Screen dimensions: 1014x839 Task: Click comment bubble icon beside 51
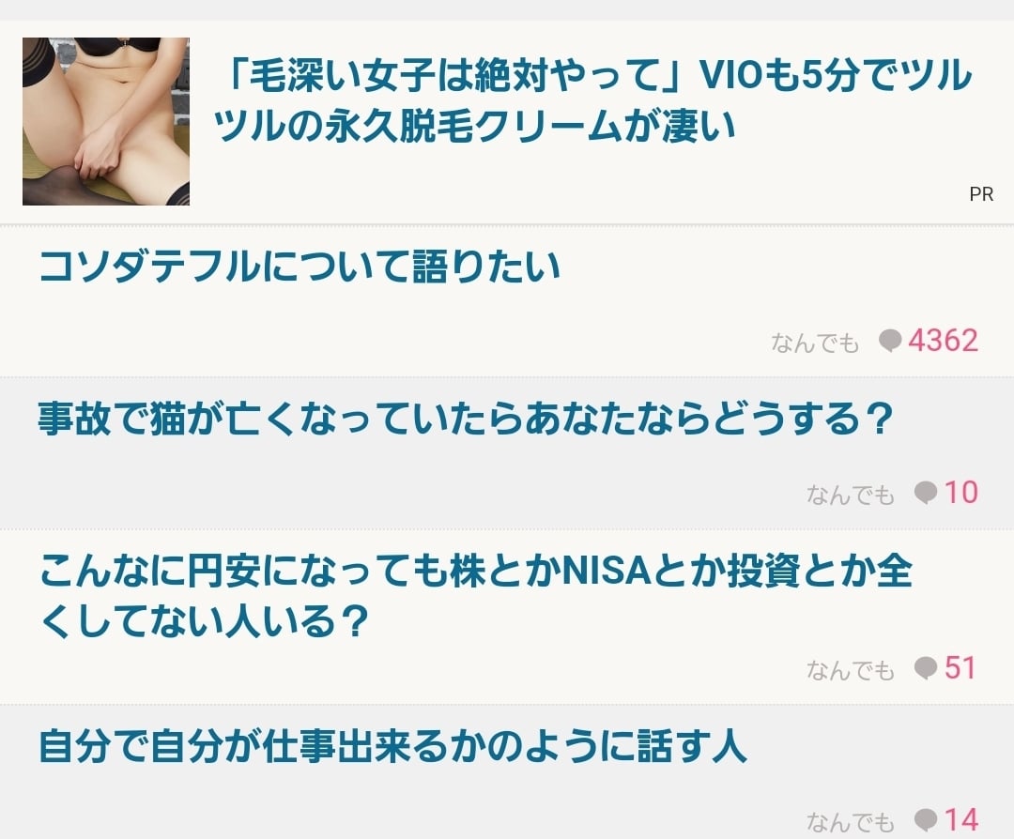[x=926, y=668]
